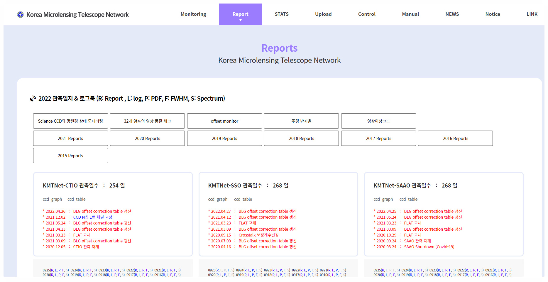Open the LINK menu item

(532, 14)
